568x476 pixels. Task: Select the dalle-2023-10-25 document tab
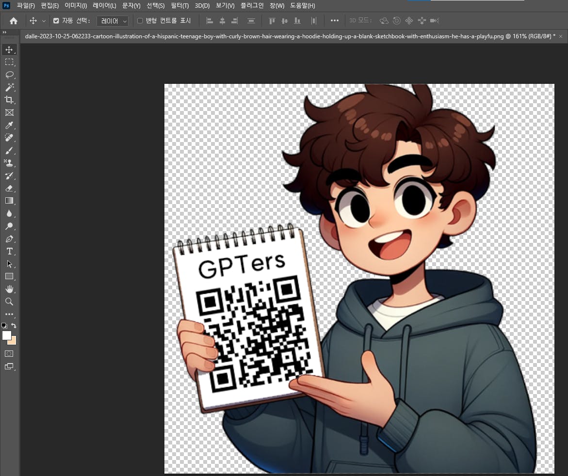pyautogui.click(x=290, y=36)
